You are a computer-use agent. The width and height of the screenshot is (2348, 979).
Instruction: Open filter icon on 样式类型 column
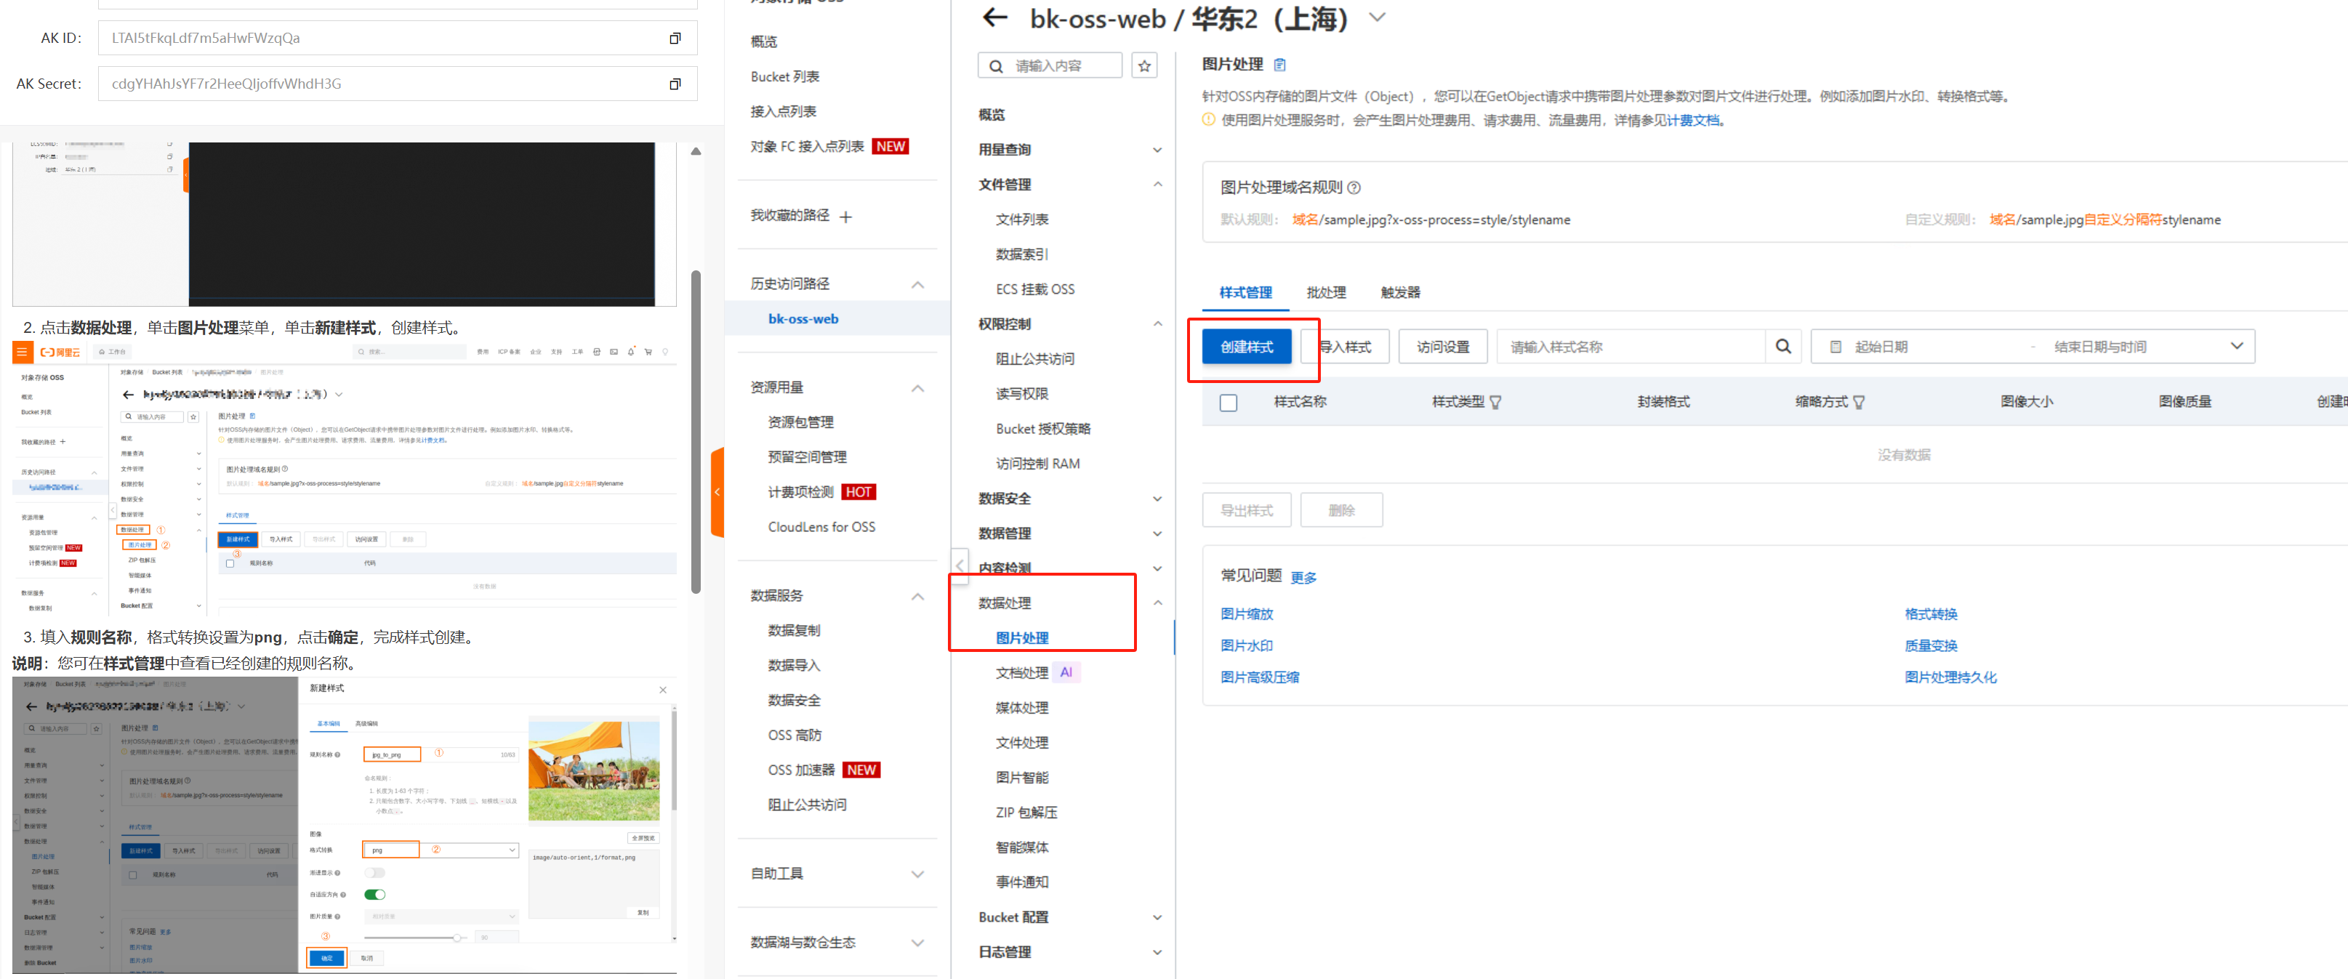coord(1495,402)
